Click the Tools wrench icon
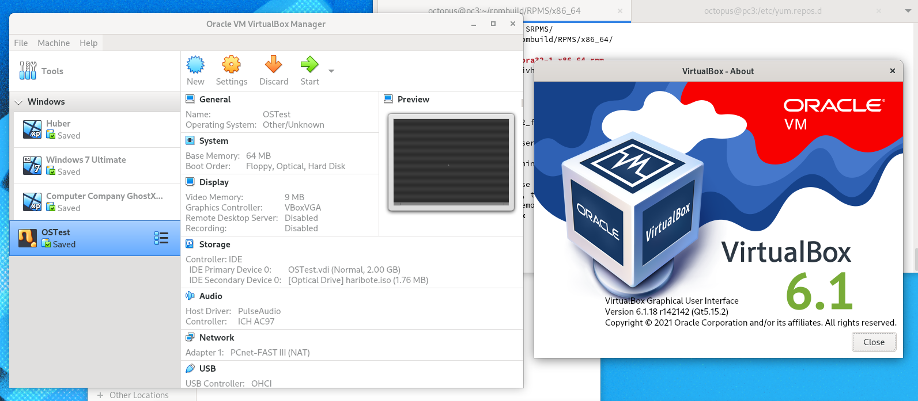918x401 pixels. tap(28, 71)
